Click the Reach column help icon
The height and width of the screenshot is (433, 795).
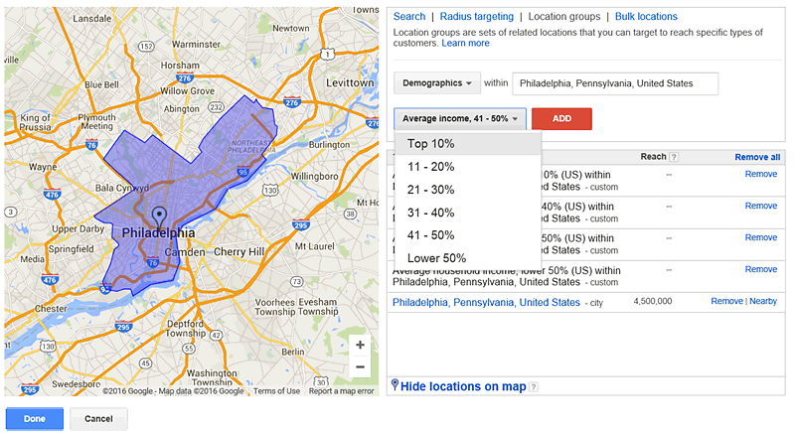point(674,157)
